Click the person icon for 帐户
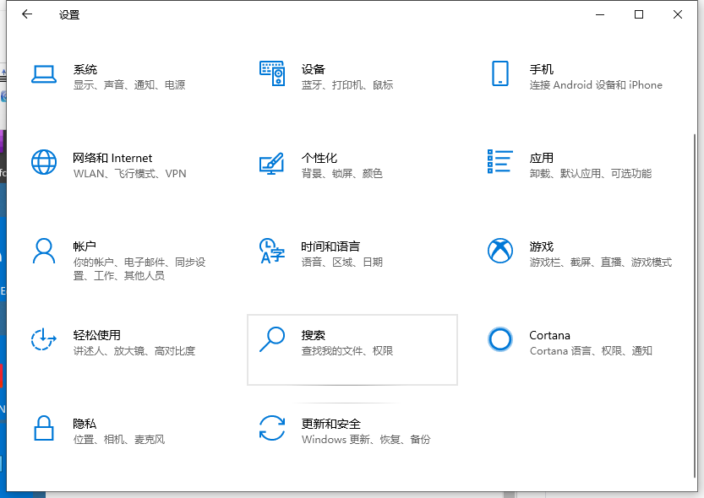 44,251
